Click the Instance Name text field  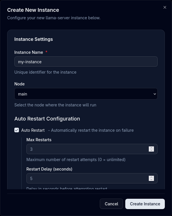tap(86, 62)
